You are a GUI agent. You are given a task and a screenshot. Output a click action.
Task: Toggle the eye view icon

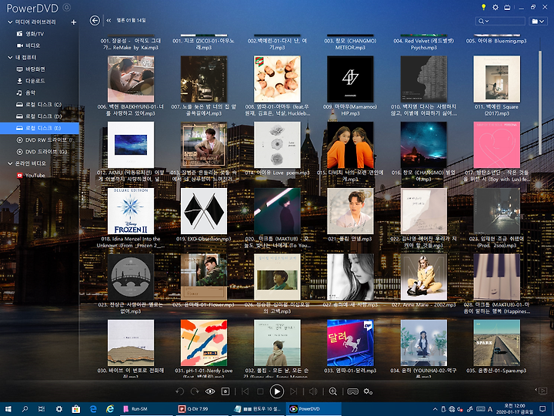point(210,391)
